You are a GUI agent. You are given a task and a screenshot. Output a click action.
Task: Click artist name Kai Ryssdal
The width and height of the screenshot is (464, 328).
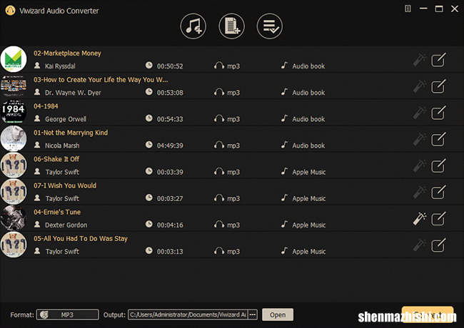tap(60, 66)
